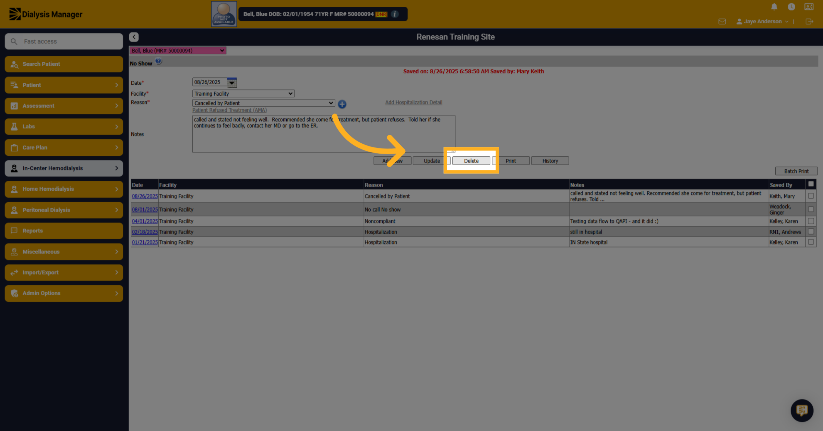Click the Dialysis Manager logo
Screen dimensions: 823x431
coord(46,14)
